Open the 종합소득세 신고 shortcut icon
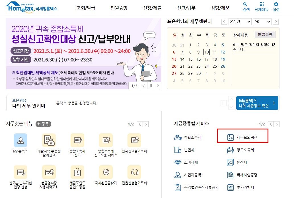The image size is (294, 198). pyautogui.click(x=77, y=140)
